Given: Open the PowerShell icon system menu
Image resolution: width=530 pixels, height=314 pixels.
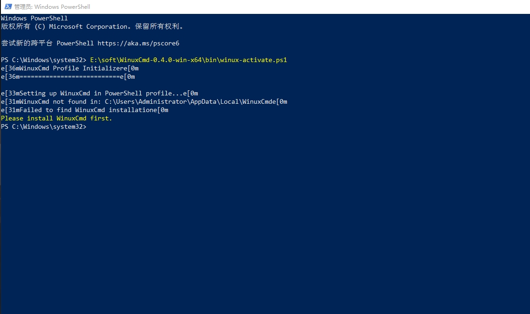Looking at the screenshot, I should pos(8,6).
